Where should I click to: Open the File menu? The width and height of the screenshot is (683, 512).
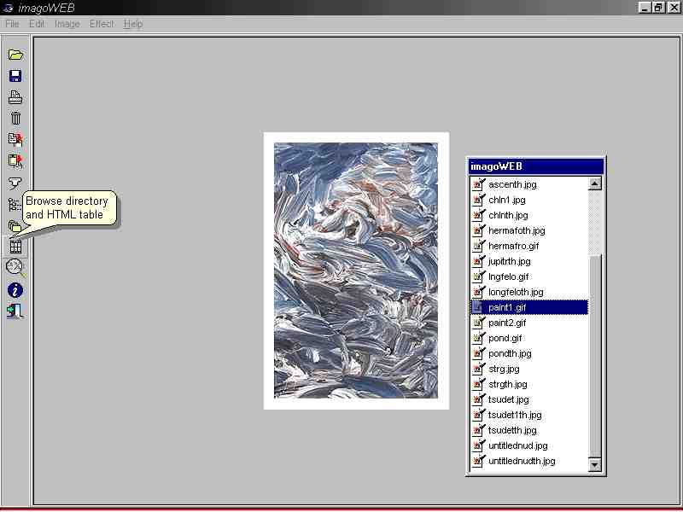coord(12,24)
